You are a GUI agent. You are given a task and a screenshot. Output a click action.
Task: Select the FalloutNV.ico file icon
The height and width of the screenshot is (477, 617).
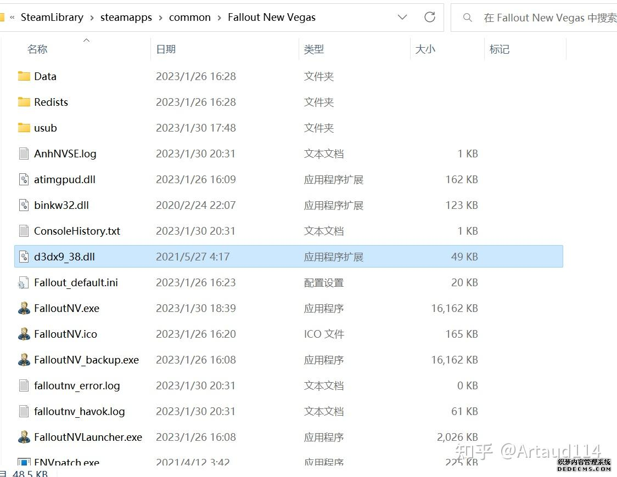[24, 334]
